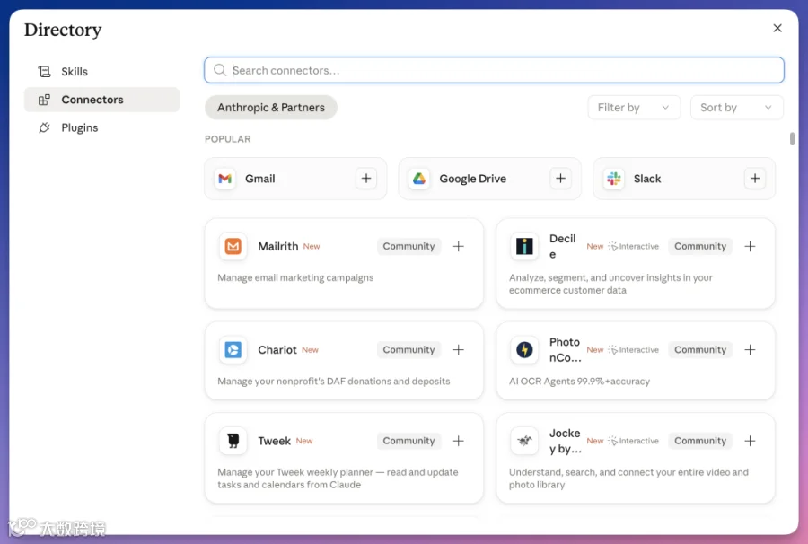Open the Filter by dropdown

click(634, 108)
